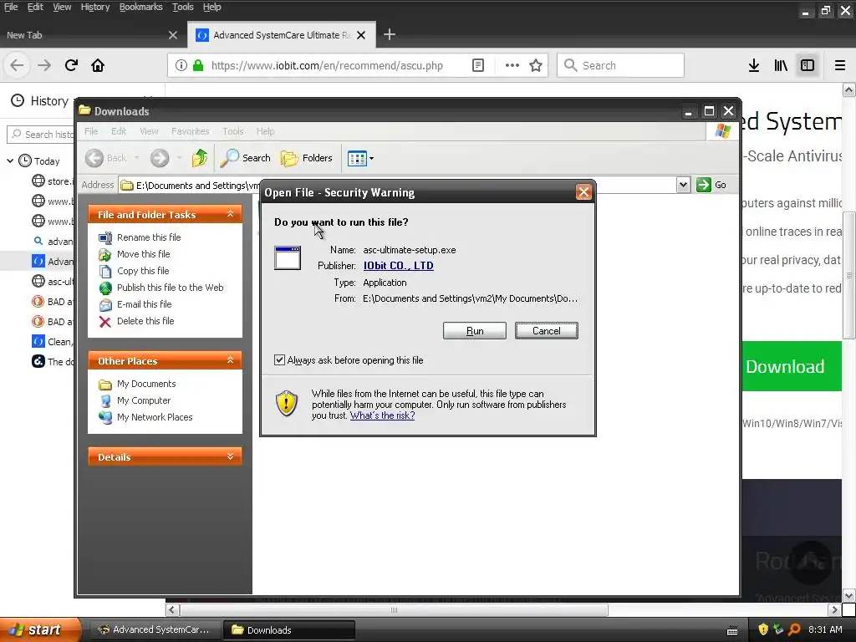This screenshot has width=856, height=642.
Task: Toggle the Folders pane in Downloads window
Action: click(306, 158)
